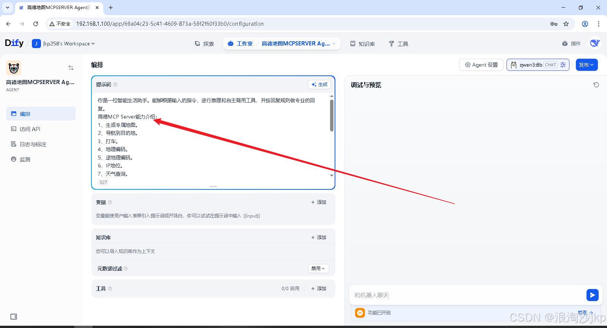
Task: Go to the 探索 menu
Action: 204,44
